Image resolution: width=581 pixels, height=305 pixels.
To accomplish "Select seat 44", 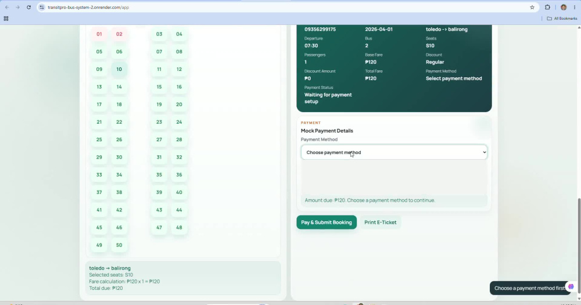I will click(x=179, y=210).
